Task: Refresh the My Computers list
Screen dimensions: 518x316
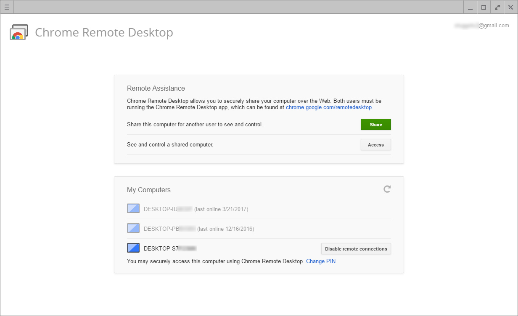Action: (x=387, y=189)
